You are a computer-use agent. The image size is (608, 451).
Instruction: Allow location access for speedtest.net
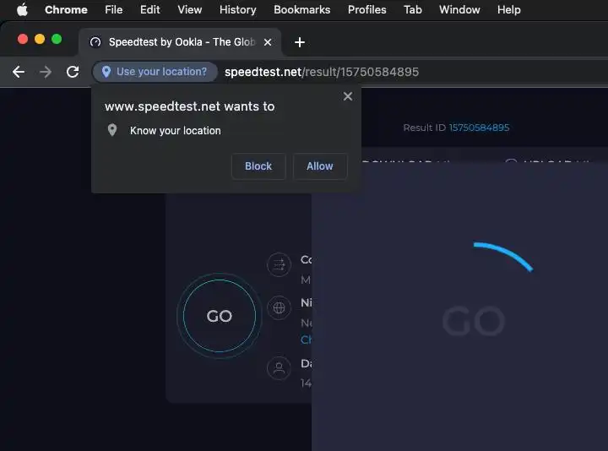tap(319, 166)
